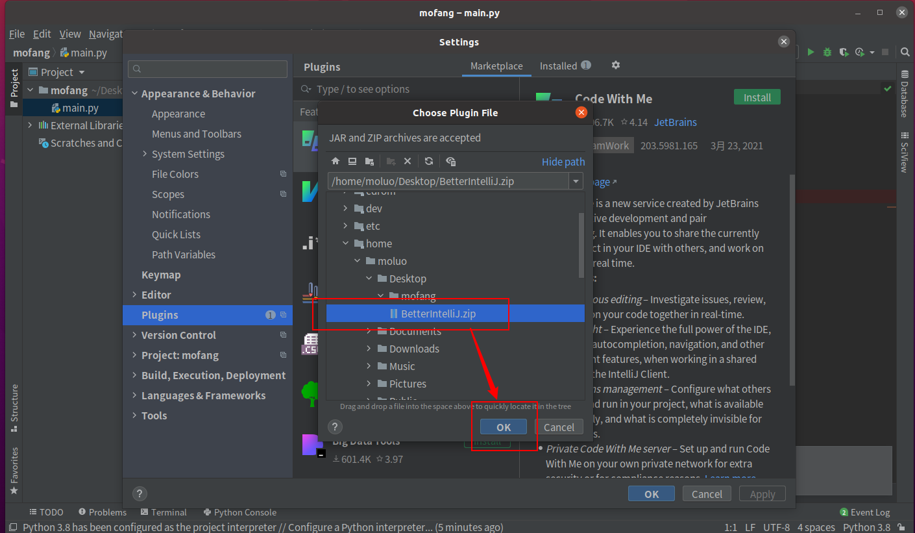This screenshot has width=915, height=533.
Task: Expand the Downloads folder
Action: pyautogui.click(x=369, y=349)
